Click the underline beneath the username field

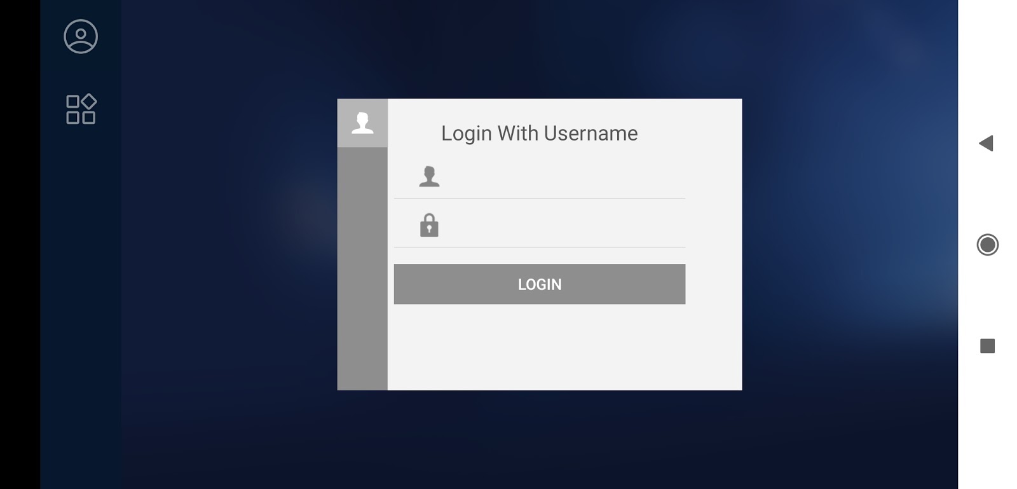tap(540, 198)
